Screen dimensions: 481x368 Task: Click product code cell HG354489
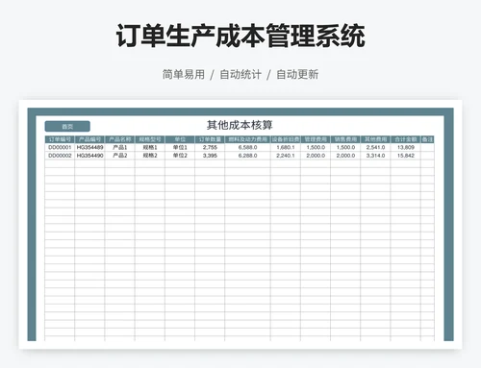click(89, 147)
